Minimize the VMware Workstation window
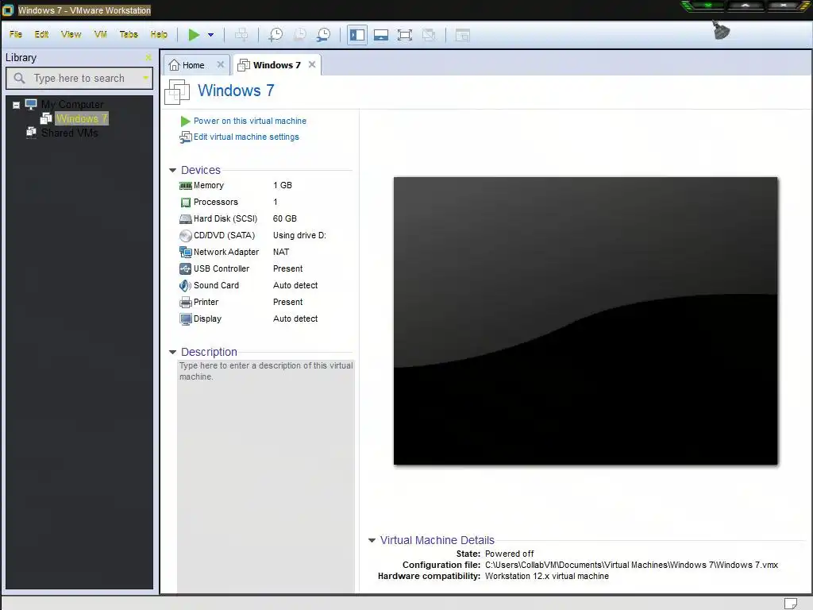Image resolution: width=813 pixels, height=610 pixels. point(707,6)
